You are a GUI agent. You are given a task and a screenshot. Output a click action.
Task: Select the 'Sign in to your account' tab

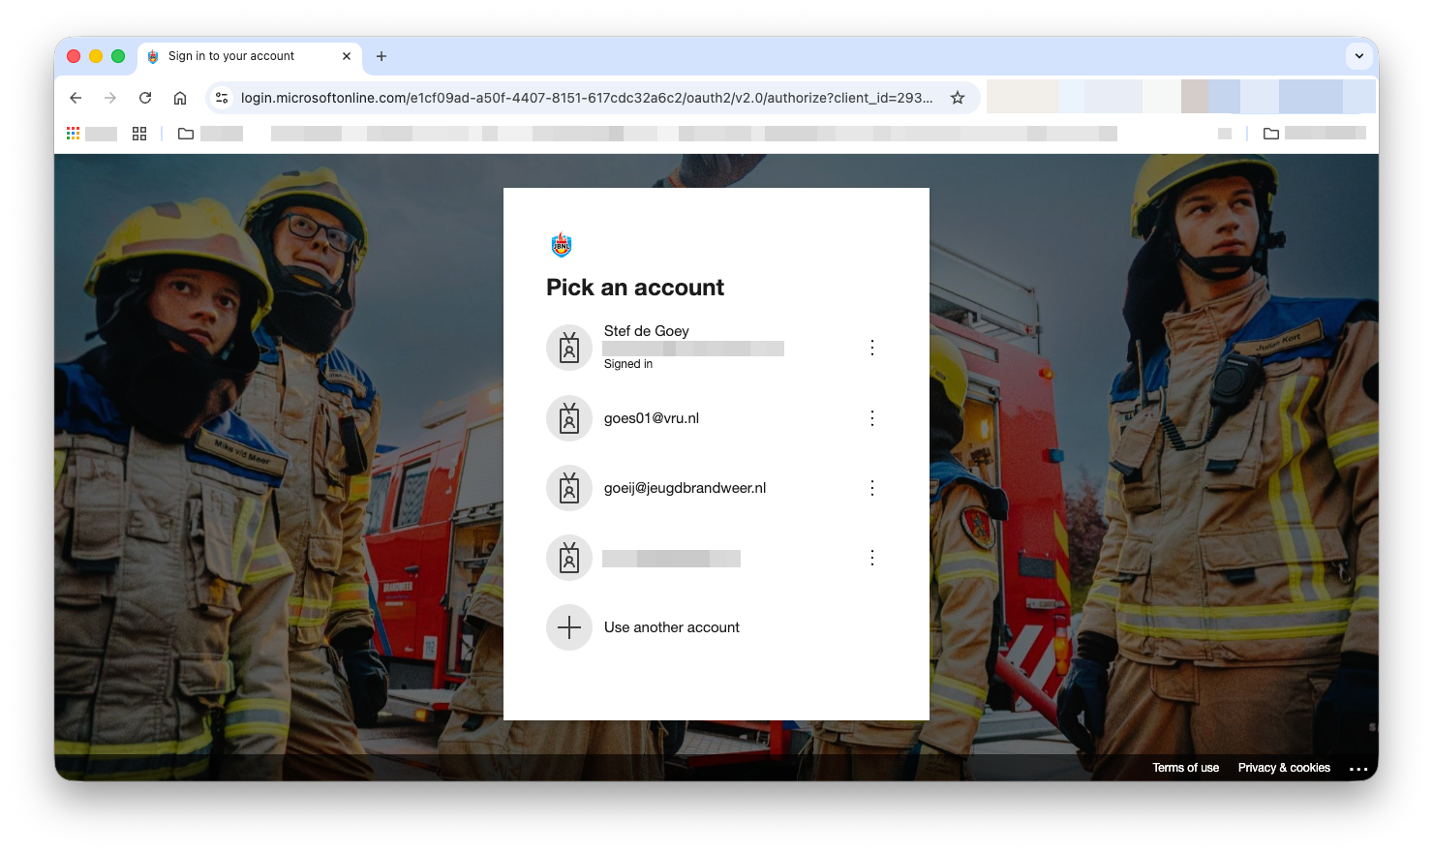pyautogui.click(x=250, y=56)
